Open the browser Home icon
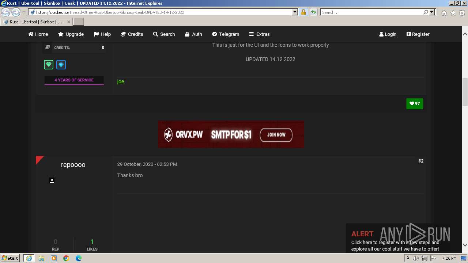Image resolution: width=468 pixels, height=263 pixels. (444, 13)
